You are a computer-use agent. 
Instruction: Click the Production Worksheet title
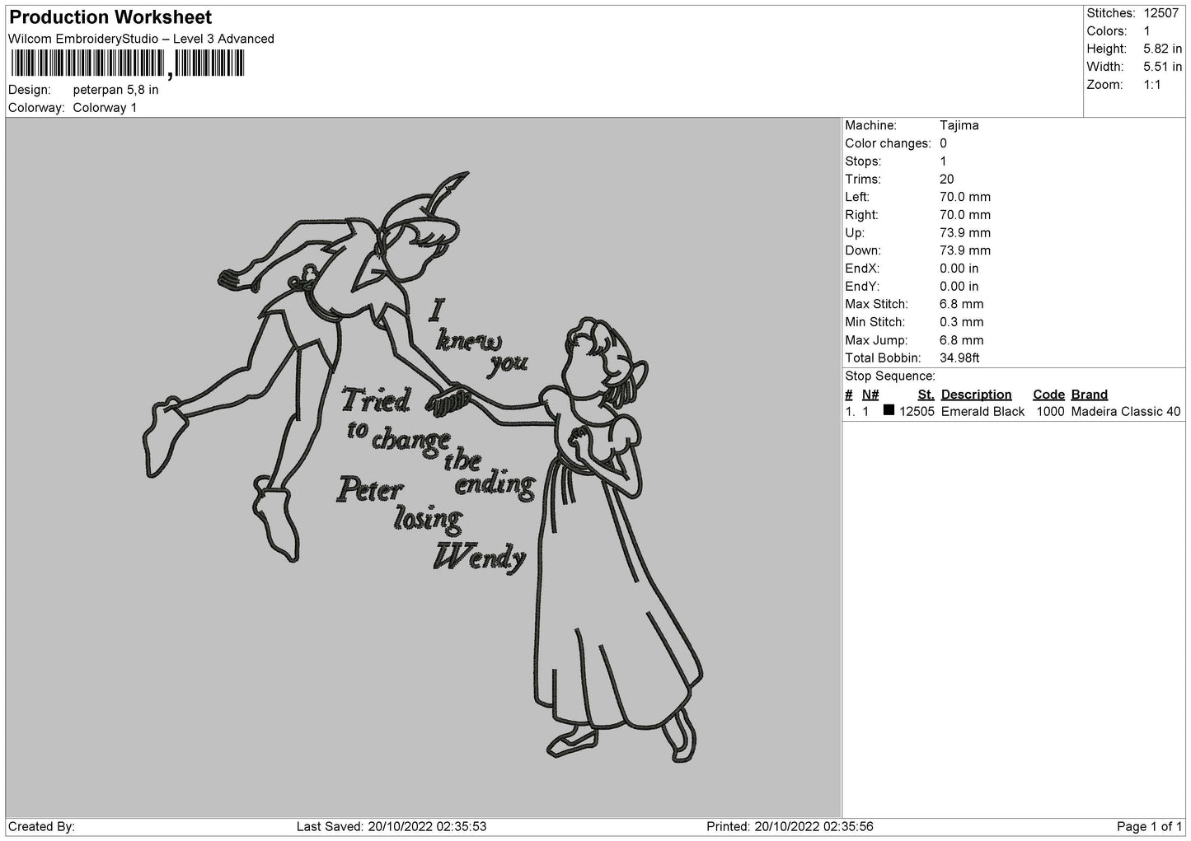(x=110, y=17)
